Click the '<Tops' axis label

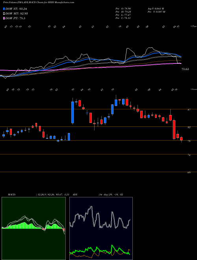(193, 26)
